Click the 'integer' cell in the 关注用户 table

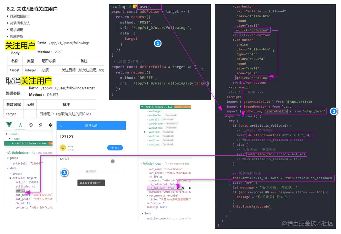point(30,70)
